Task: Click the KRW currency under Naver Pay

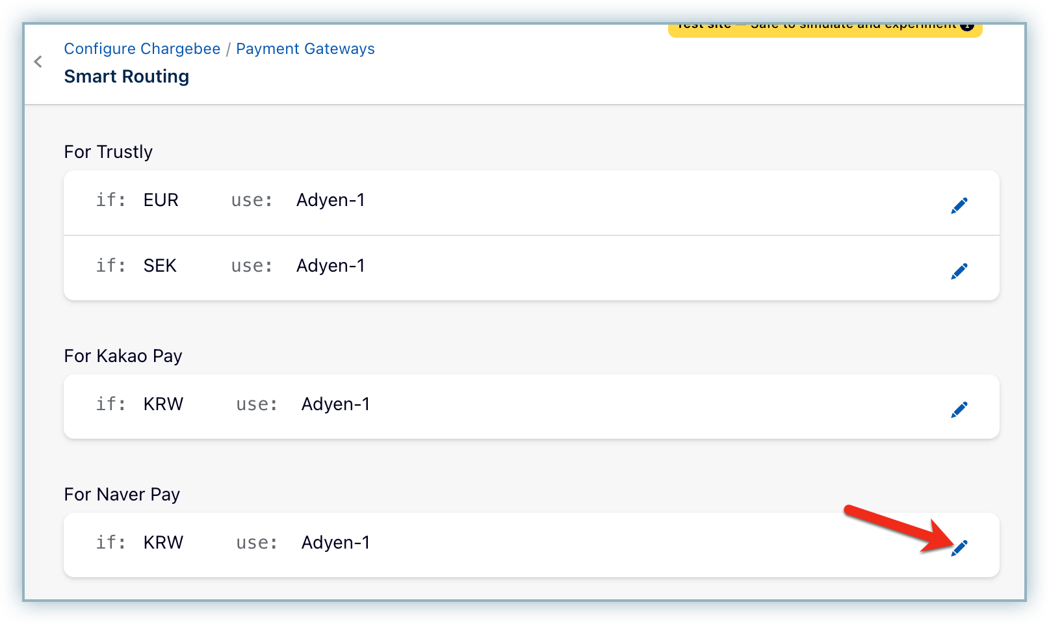Action: (163, 543)
